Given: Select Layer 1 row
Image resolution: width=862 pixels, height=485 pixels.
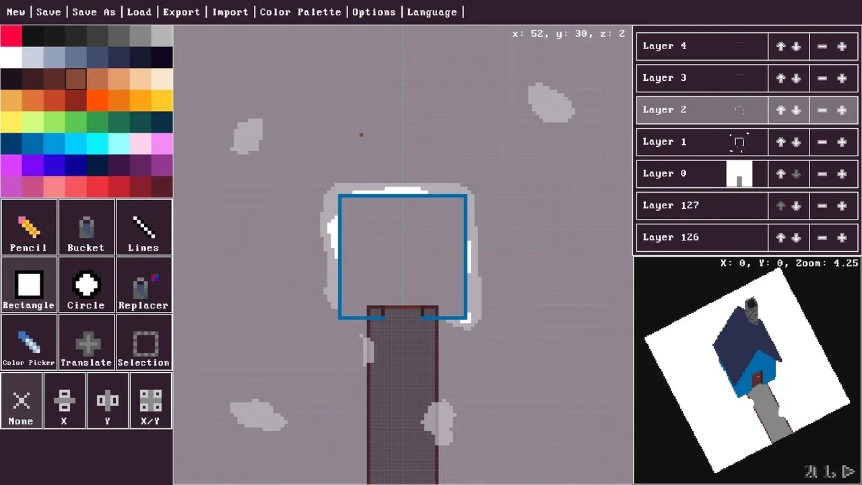Looking at the screenshot, I should (702, 142).
